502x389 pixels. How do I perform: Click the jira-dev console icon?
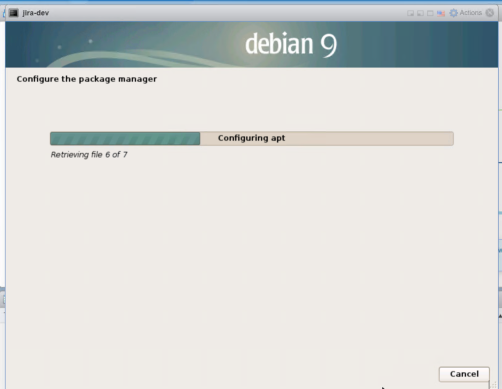click(x=13, y=13)
